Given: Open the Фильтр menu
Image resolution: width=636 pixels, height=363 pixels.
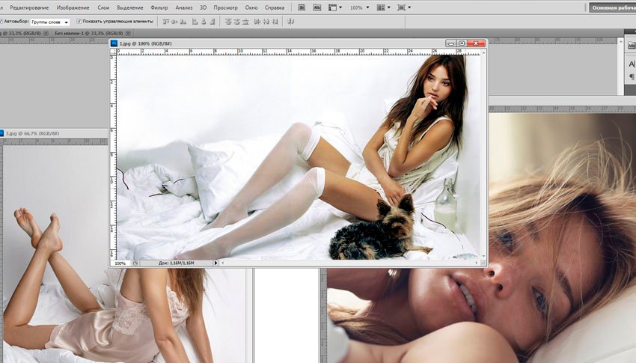Looking at the screenshot, I should (x=159, y=7).
